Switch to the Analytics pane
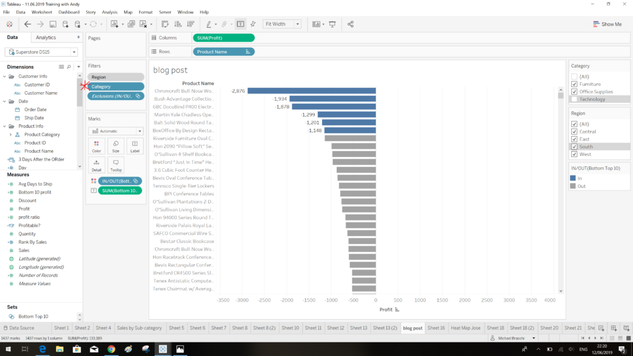This screenshot has width=633, height=356. point(46,38)
